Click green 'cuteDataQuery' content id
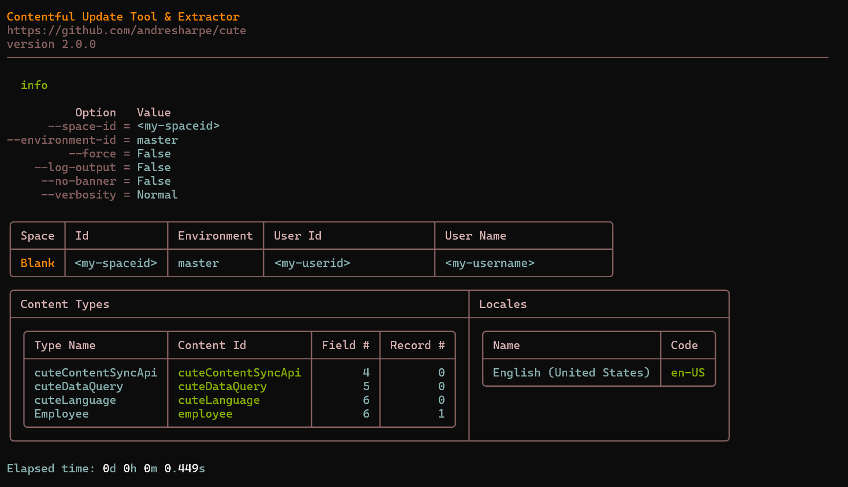The image size is (848, 487). click(x=223, y=386)
